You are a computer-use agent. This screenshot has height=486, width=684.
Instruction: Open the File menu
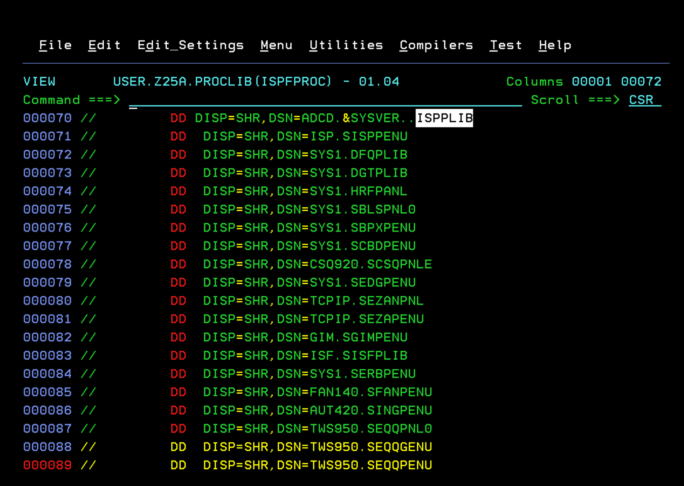(x=55, y=45)
